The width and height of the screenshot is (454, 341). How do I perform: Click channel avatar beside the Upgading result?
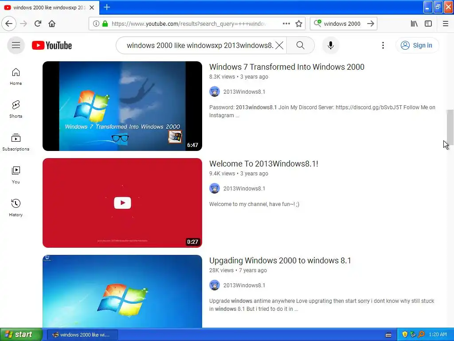[215, 285]
